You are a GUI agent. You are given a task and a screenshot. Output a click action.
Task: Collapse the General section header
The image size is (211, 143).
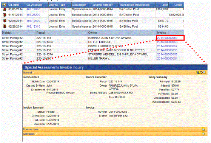point(28,73)
